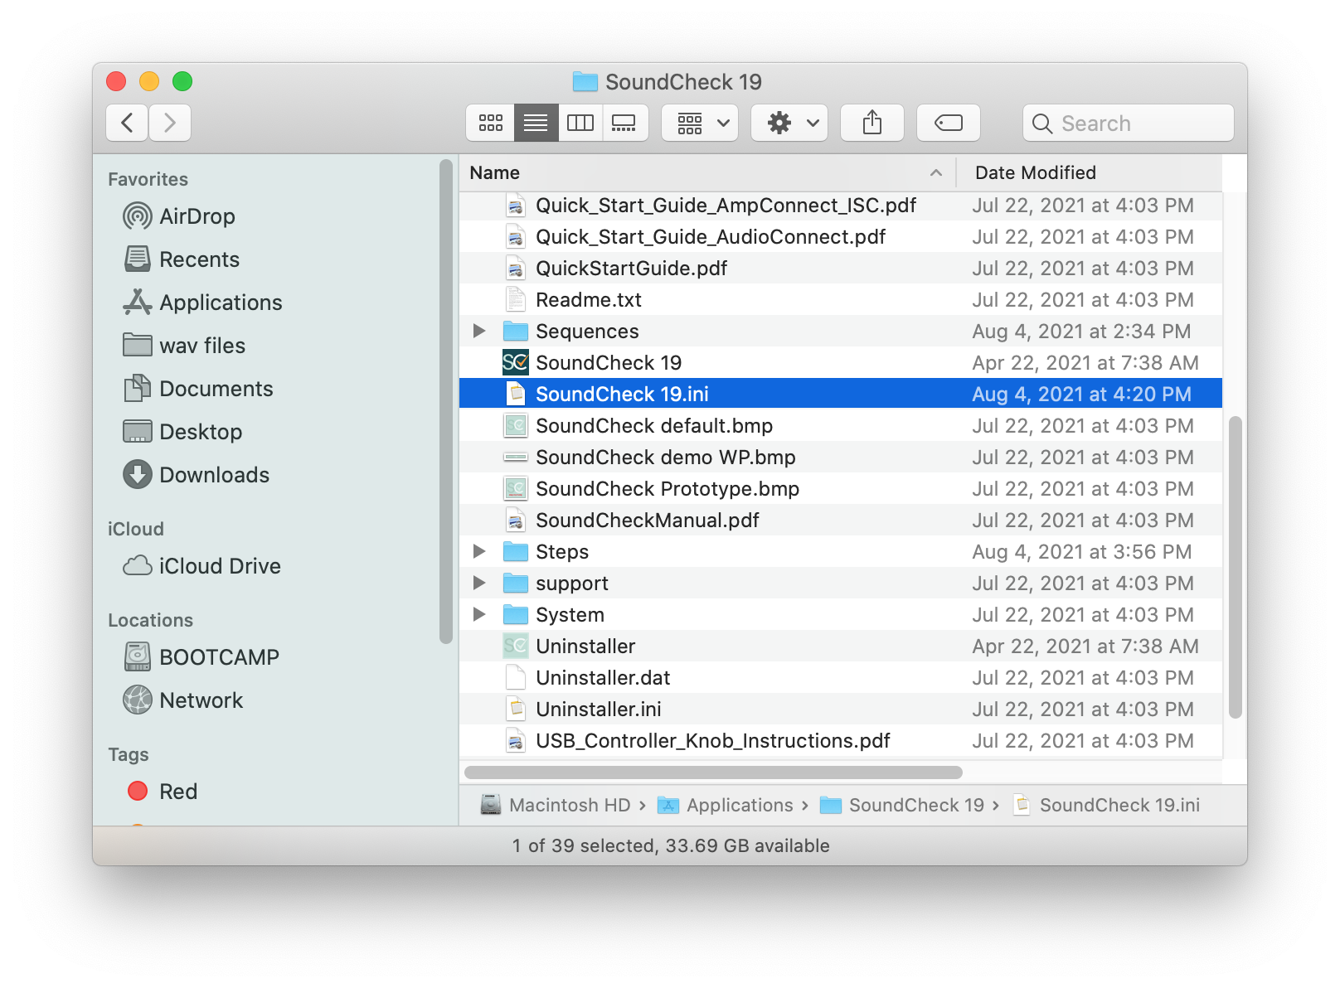The image size is (1340, 988).
Task: Open Recents in the sidebar
Action: 182,259
